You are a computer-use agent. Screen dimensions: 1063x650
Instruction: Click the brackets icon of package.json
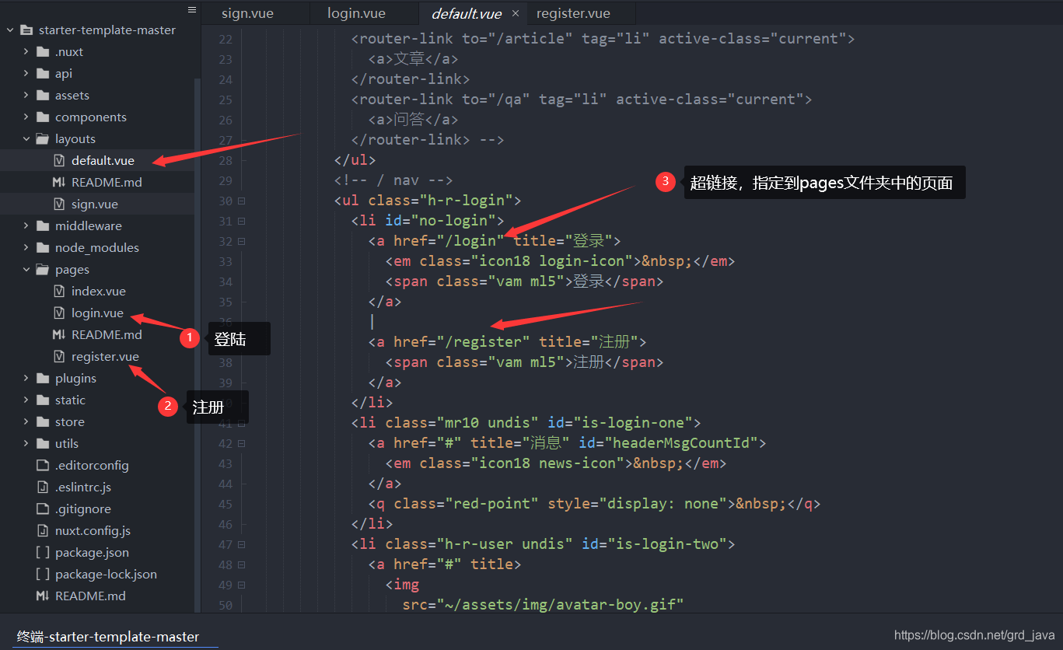point(43,553)
